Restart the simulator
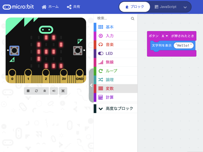Screen dimensions: 203x152 click(x=36, y=91)
